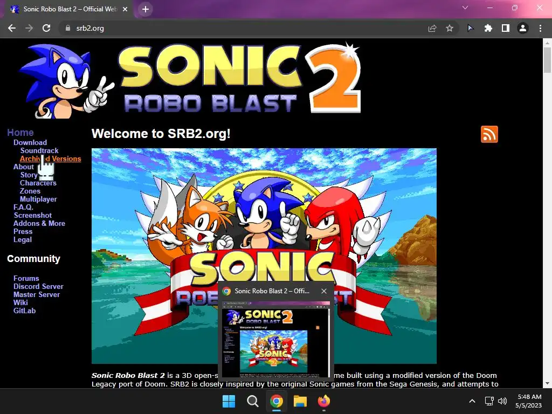View site info via the padlock icon
The image size is (552, 414).
pos(68,28)
